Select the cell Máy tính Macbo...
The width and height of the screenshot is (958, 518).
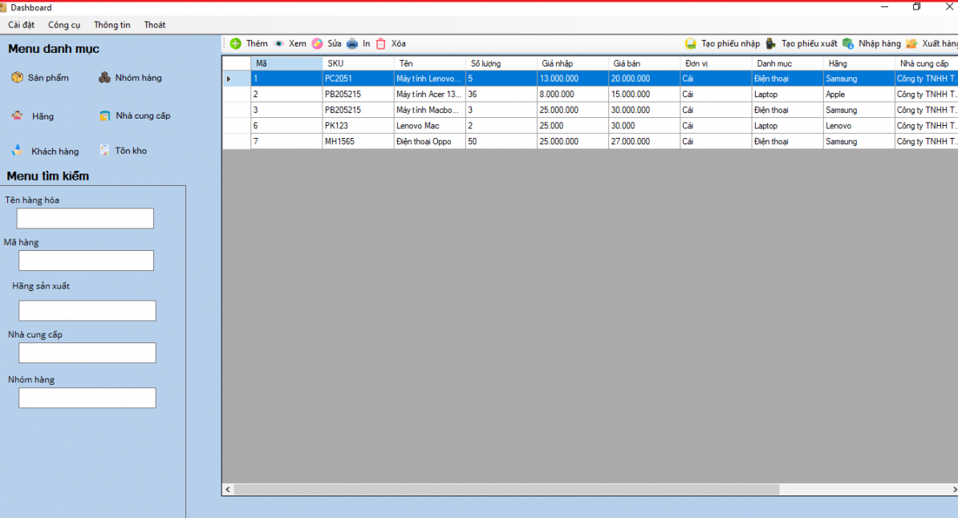[x=429, y=110]
